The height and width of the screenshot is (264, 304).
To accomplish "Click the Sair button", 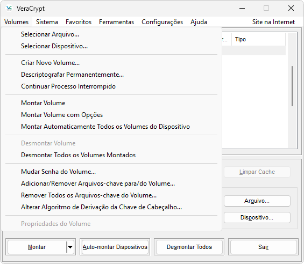I will tap(263, 247).
